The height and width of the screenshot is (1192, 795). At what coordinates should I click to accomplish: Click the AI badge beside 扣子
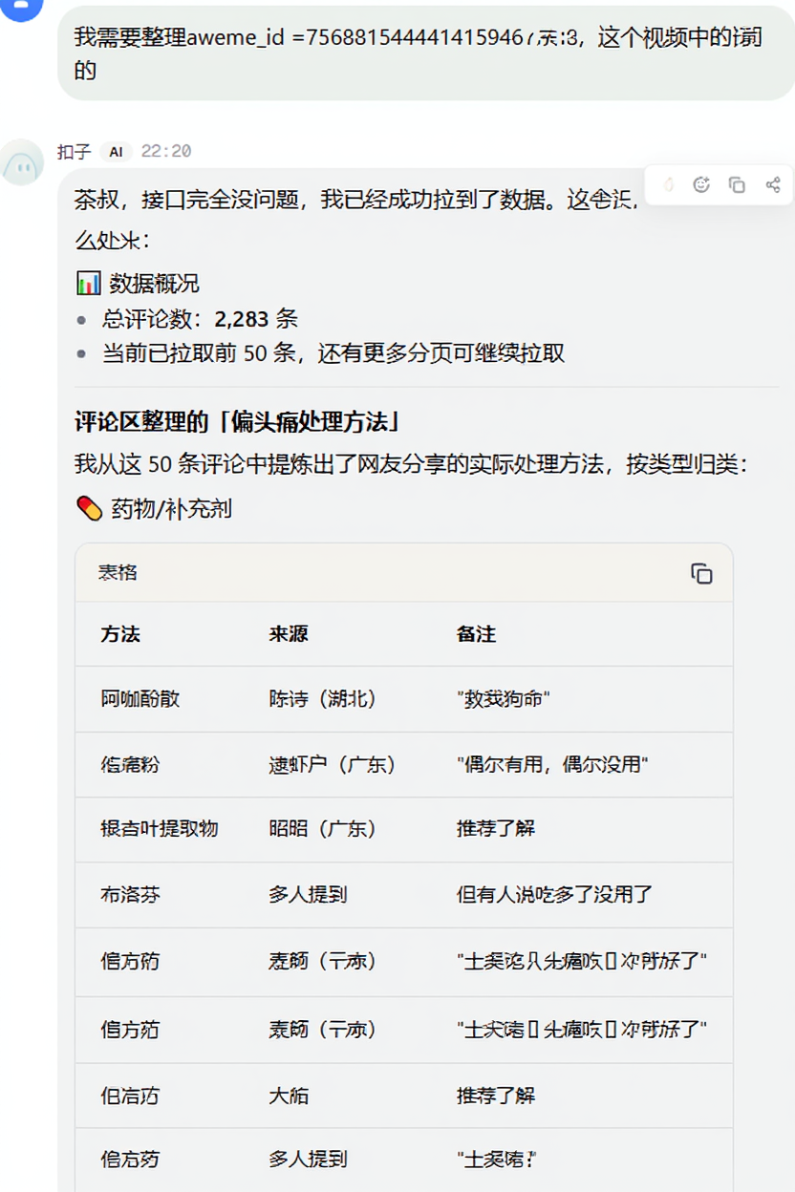(x=116, y=152)
